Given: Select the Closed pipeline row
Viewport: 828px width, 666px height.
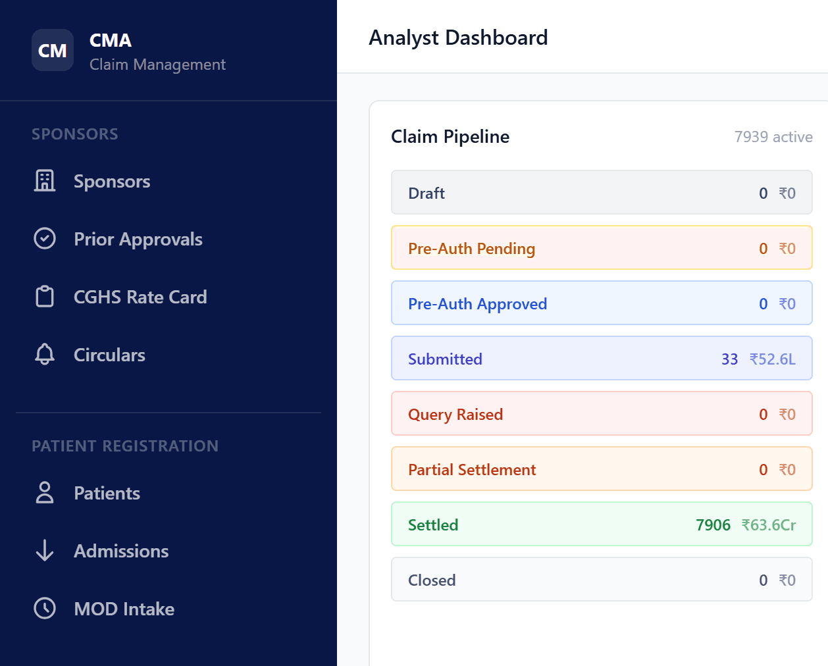Looking at the screenshot, I should (602, 580).
